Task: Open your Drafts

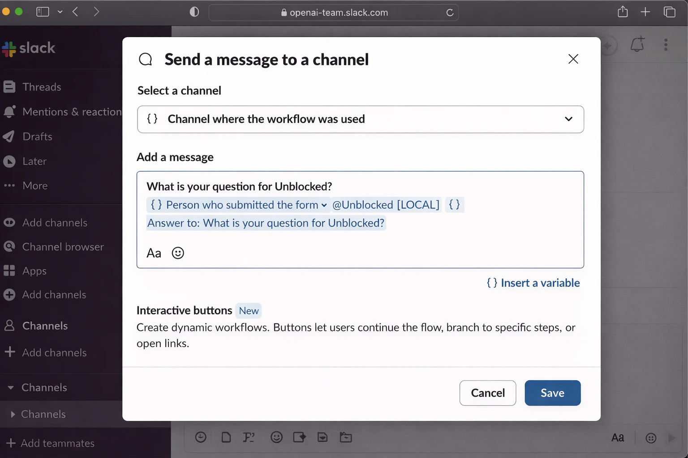Action: coord(38,136)
